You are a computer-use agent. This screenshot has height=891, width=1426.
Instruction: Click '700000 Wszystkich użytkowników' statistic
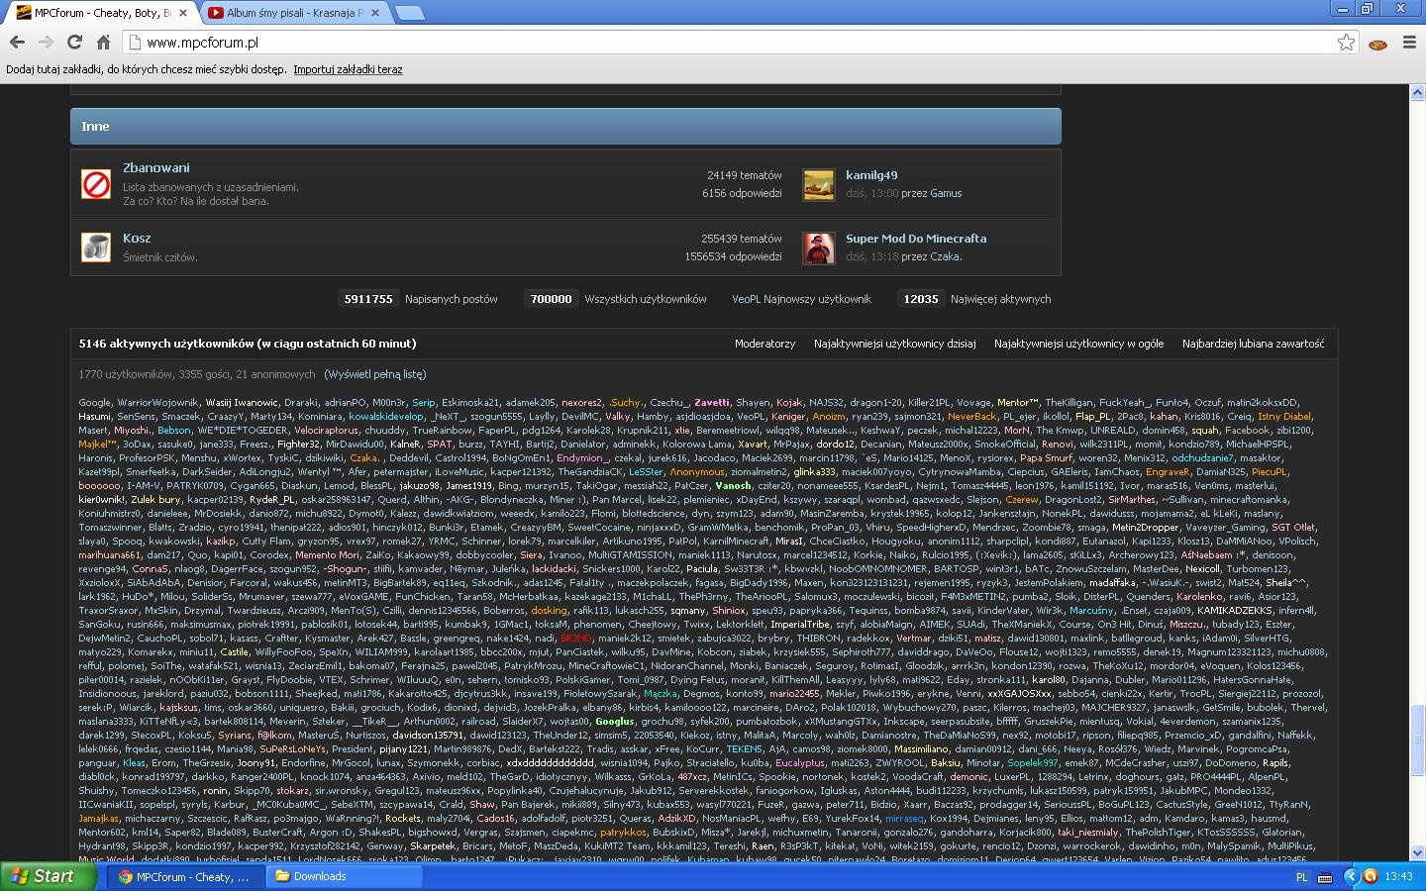coord(616,298)
